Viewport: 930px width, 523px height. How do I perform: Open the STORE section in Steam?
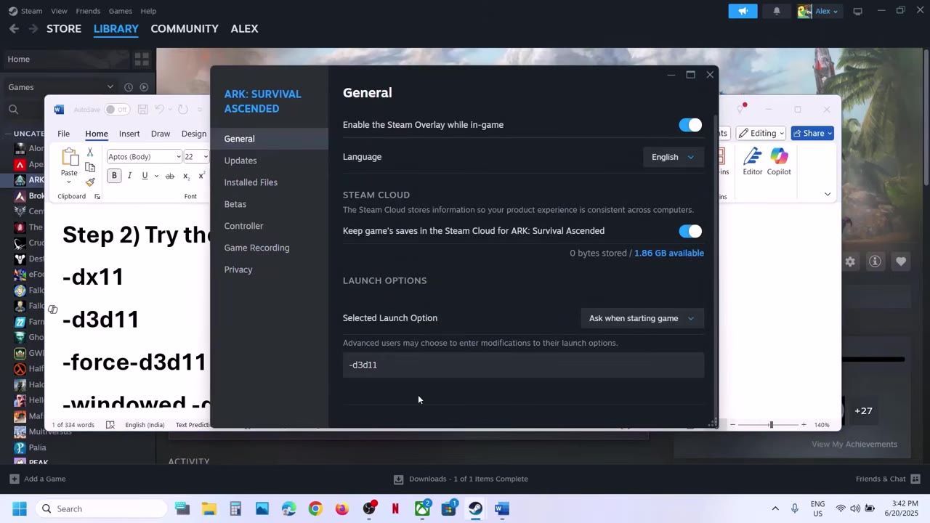(x=64, y=28)
